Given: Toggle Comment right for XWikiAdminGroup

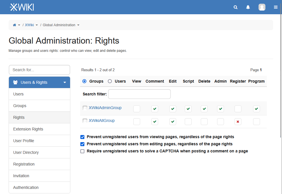Looking at the screenshot, I should tap(155, 109).
